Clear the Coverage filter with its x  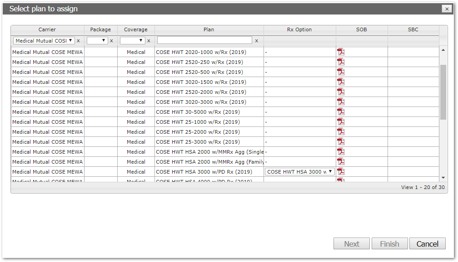149,41
